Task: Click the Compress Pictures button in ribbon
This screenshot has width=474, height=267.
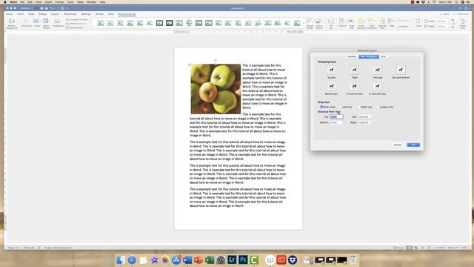Action: pos(77,19)
